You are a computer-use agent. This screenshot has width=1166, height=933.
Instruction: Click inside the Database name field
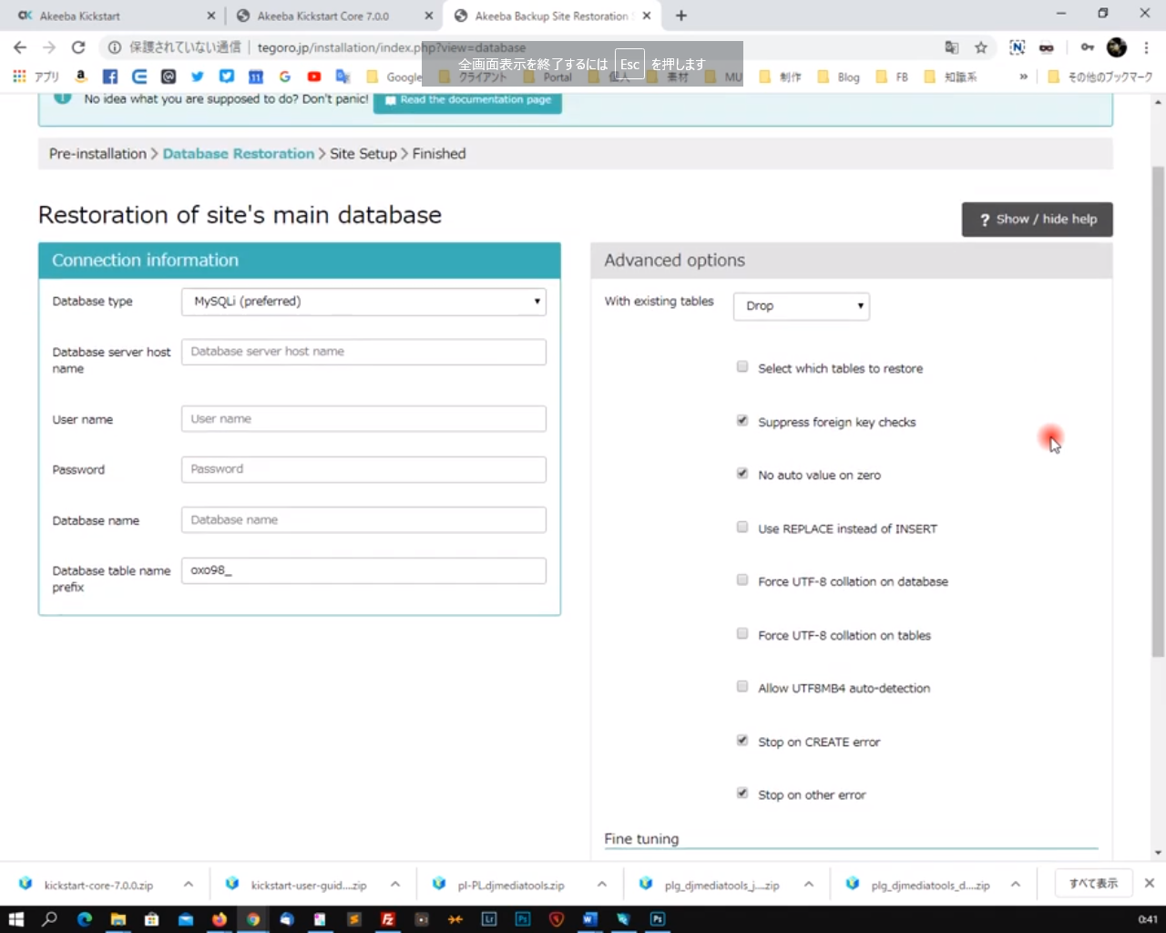click(x=363, y=519)
